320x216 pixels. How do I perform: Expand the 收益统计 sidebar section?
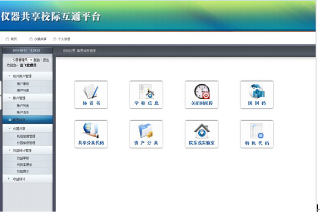coord(28,179)
